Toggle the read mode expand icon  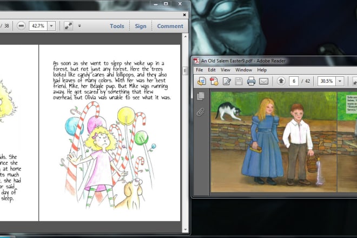68,26
